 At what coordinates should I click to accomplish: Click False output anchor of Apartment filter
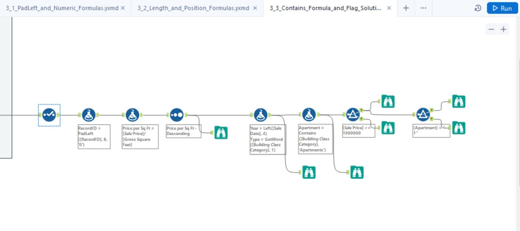click(432, 119)
